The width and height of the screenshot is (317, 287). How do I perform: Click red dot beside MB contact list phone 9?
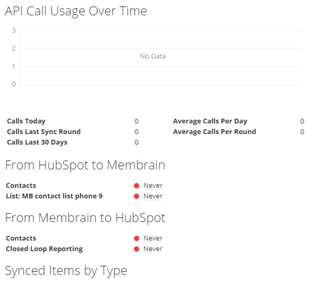(137, 196)
